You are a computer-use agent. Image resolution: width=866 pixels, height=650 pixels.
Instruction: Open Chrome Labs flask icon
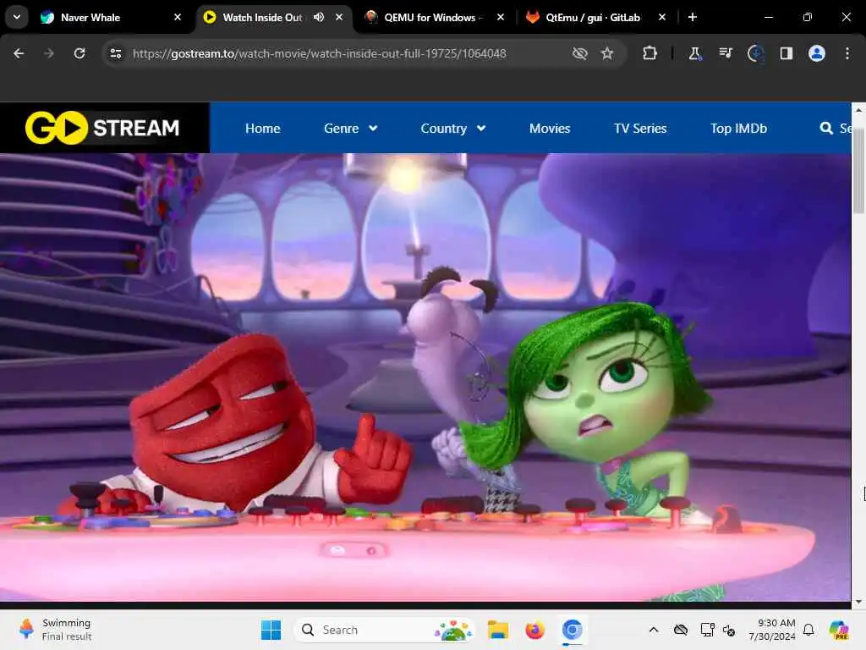click(x=695, y=53)
